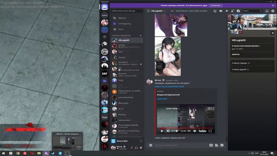The width and height of the screenshot is (277, 156).
Task: Mute the embedded video volume icon
Action: 168,131
